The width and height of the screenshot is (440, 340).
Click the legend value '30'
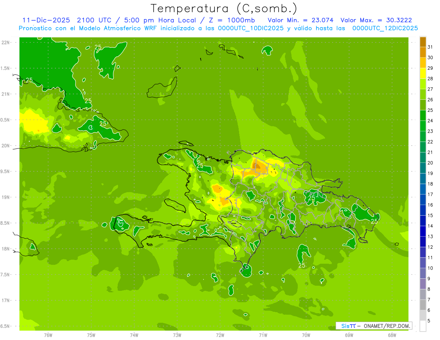tap(430, 58)
